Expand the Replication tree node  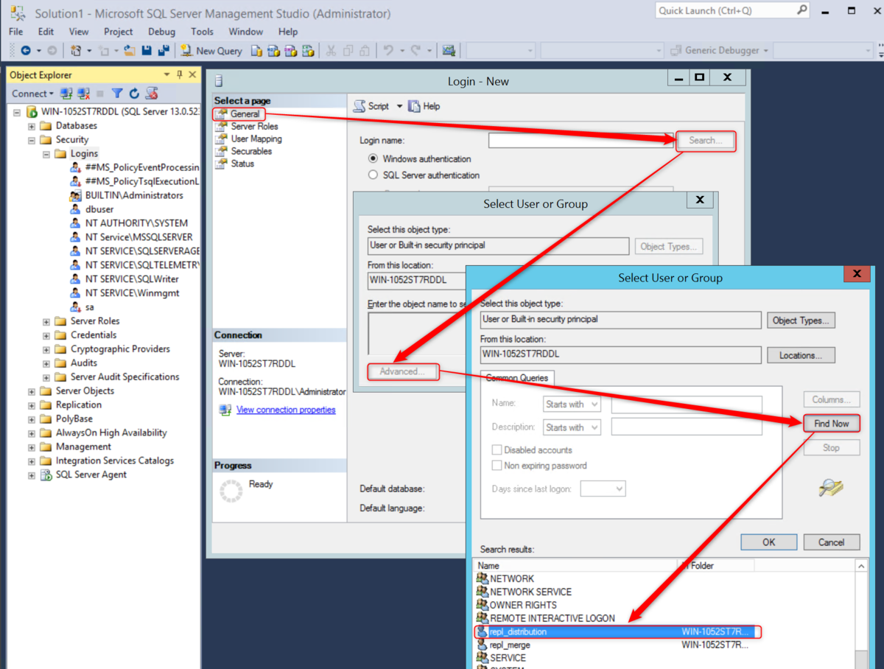click(x=32, y=405)
